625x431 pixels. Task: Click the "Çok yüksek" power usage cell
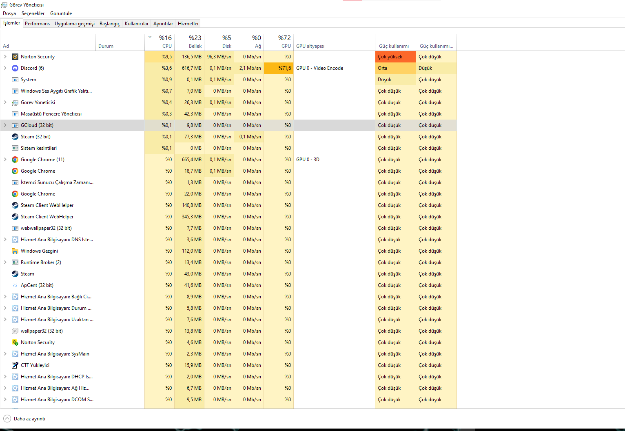[395, 57]
